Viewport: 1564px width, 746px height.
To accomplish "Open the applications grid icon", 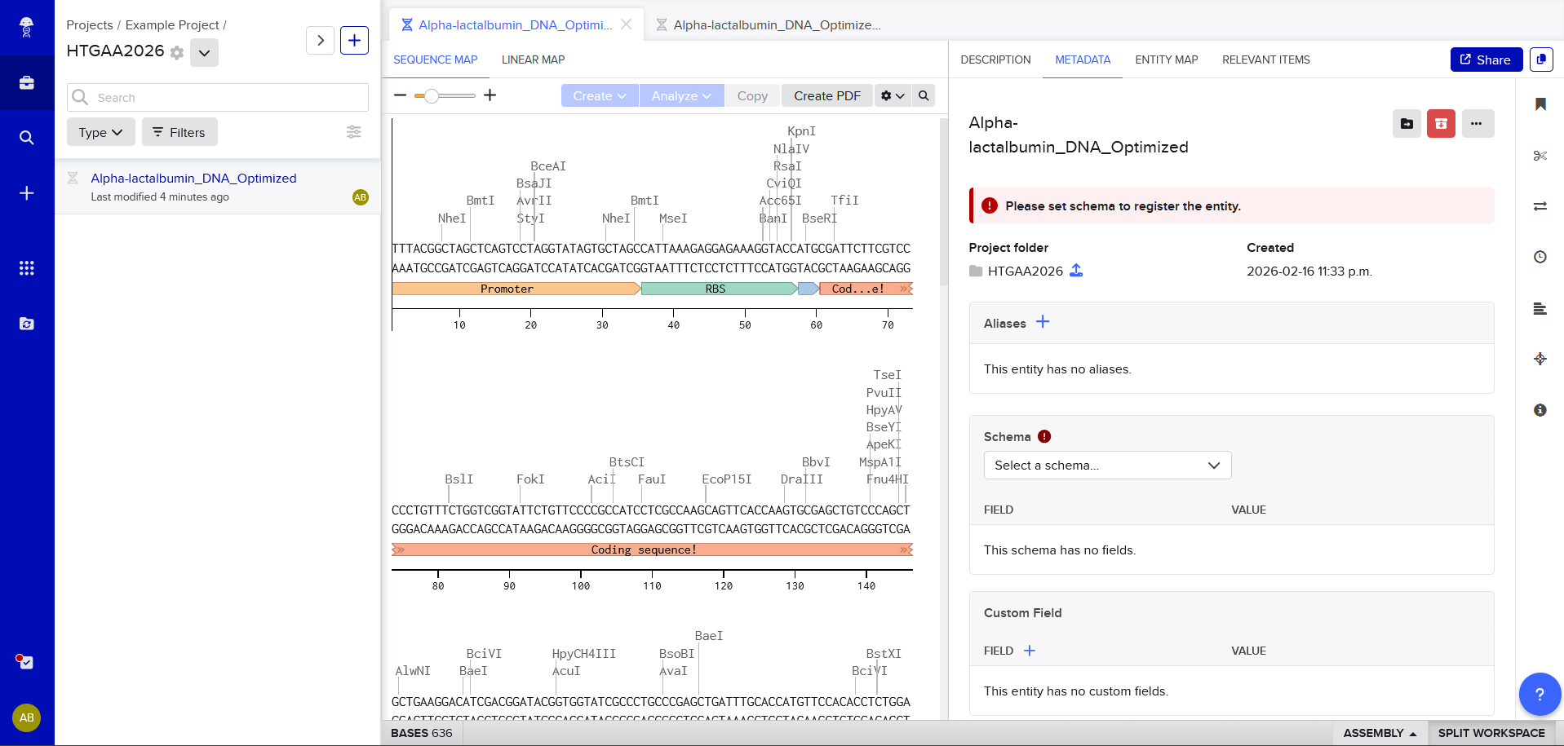I will (27, 268).
